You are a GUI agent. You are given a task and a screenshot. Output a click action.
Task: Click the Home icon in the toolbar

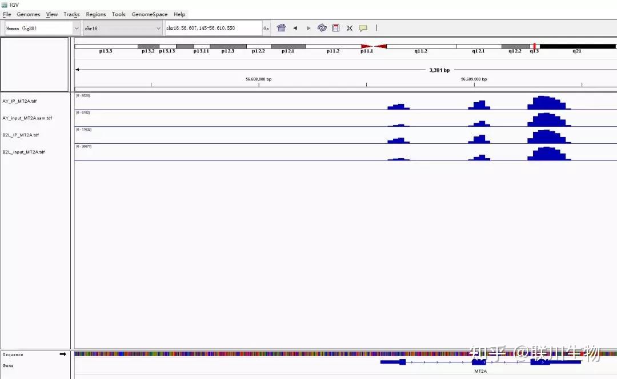[281, 27]
